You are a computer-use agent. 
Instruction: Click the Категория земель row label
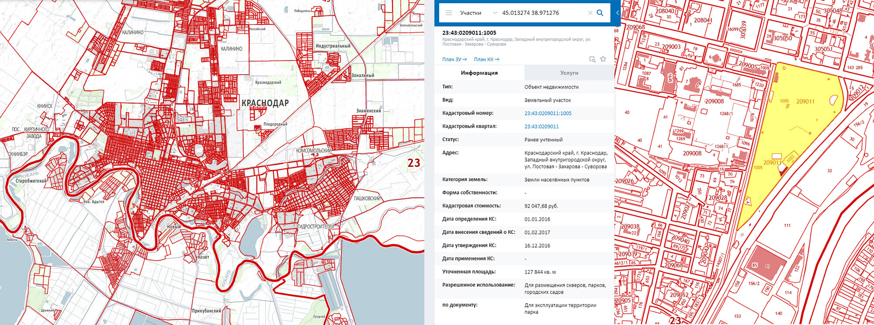click(x=465, y=180)
